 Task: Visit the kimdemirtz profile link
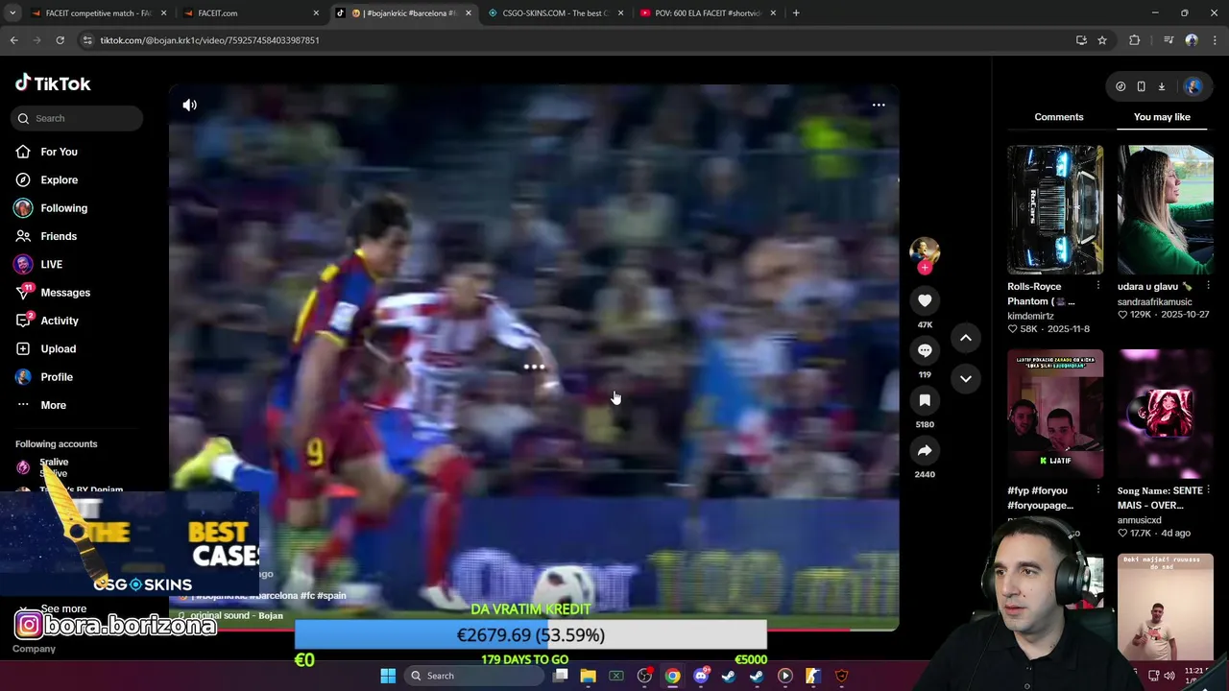[1030, 316]
